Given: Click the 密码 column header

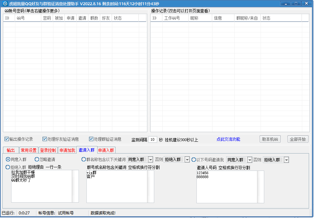Looking at the screenshot, I should [47, 18].
